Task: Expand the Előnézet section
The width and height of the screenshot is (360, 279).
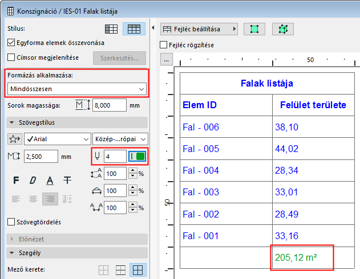Action: pos(77,239)
